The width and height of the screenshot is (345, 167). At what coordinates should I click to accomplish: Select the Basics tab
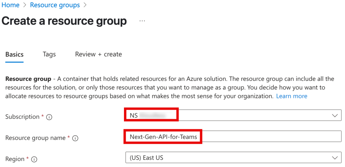(x=14, y=55)
